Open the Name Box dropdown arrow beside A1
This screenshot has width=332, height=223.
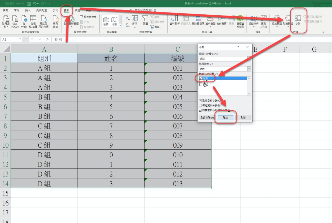coord(20,39)
